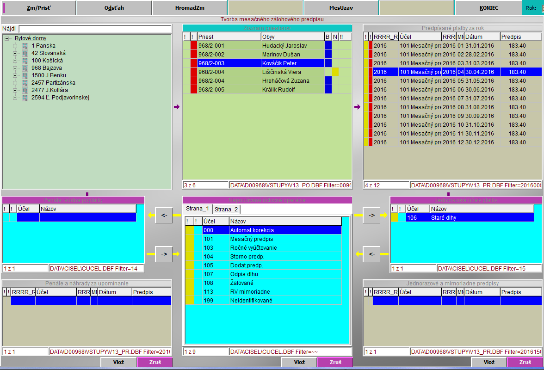
Task: Click the yellow left arrow pointing to Penále panel
Action: coord(151,215)
